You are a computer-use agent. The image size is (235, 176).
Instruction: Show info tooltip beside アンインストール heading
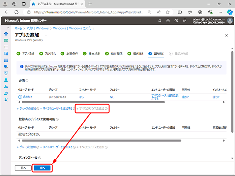(x=40, y=158)
